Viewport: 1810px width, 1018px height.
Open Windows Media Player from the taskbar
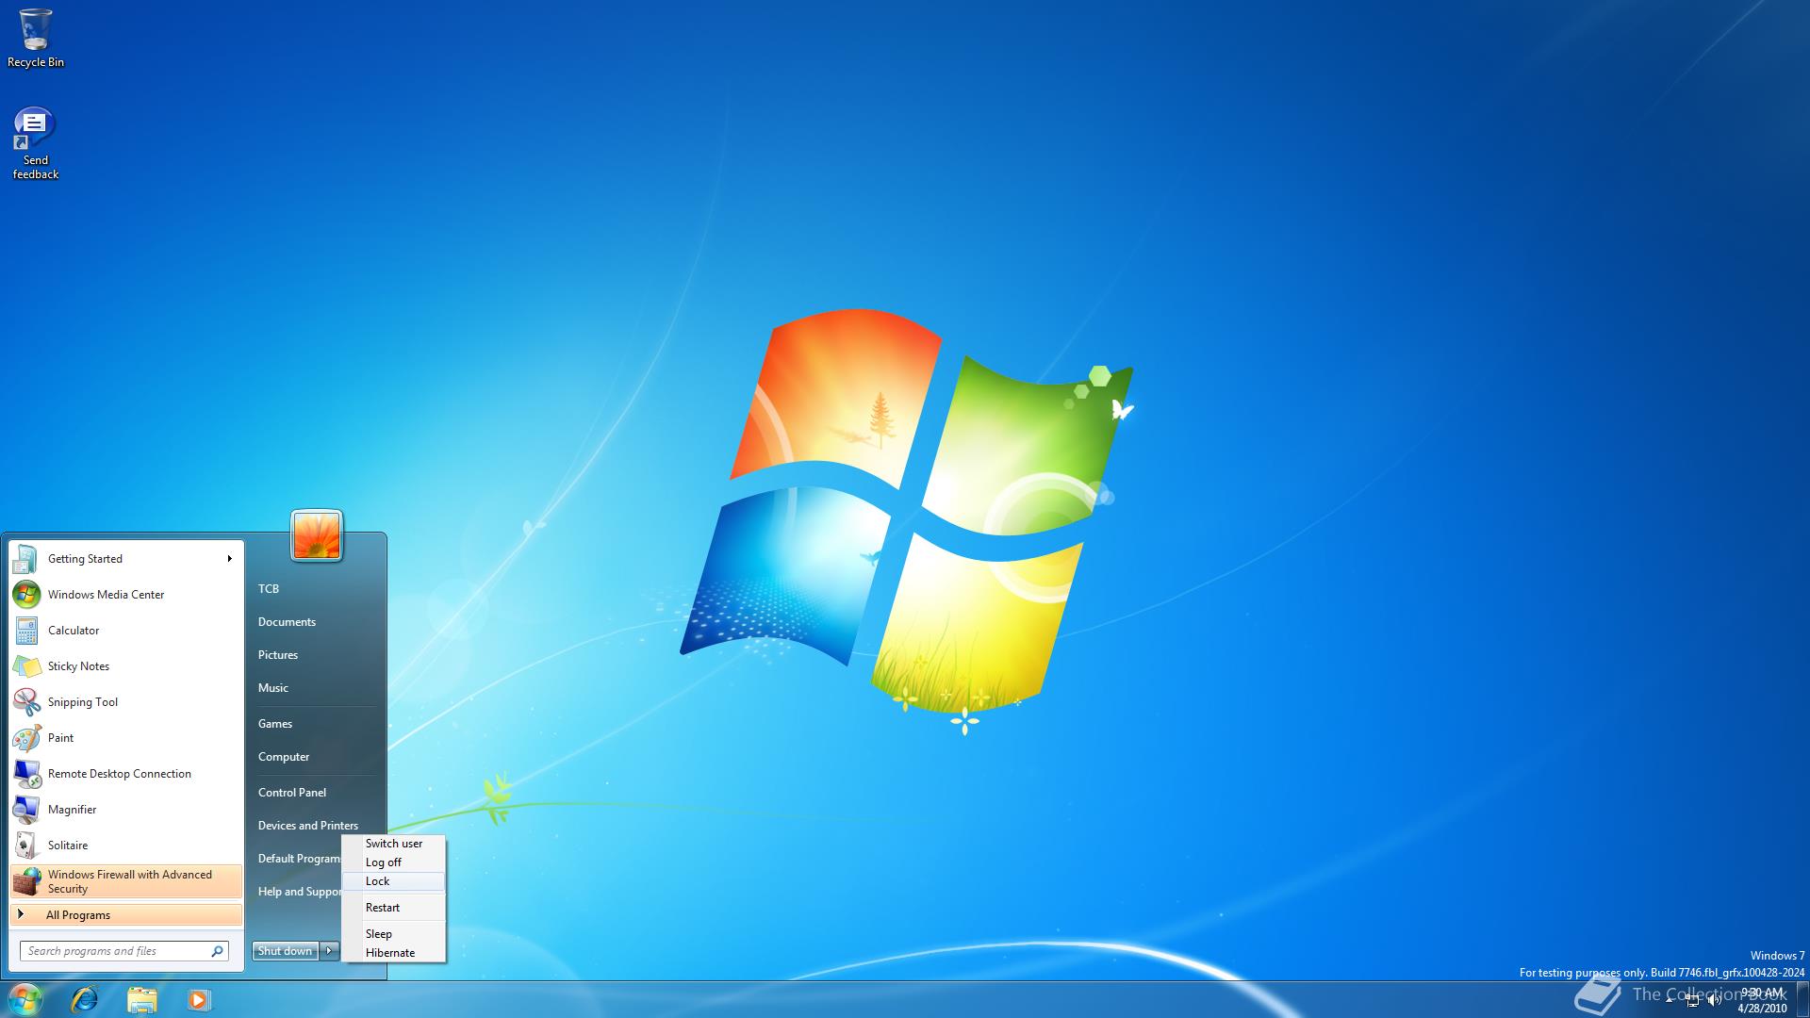coord(198,999)
